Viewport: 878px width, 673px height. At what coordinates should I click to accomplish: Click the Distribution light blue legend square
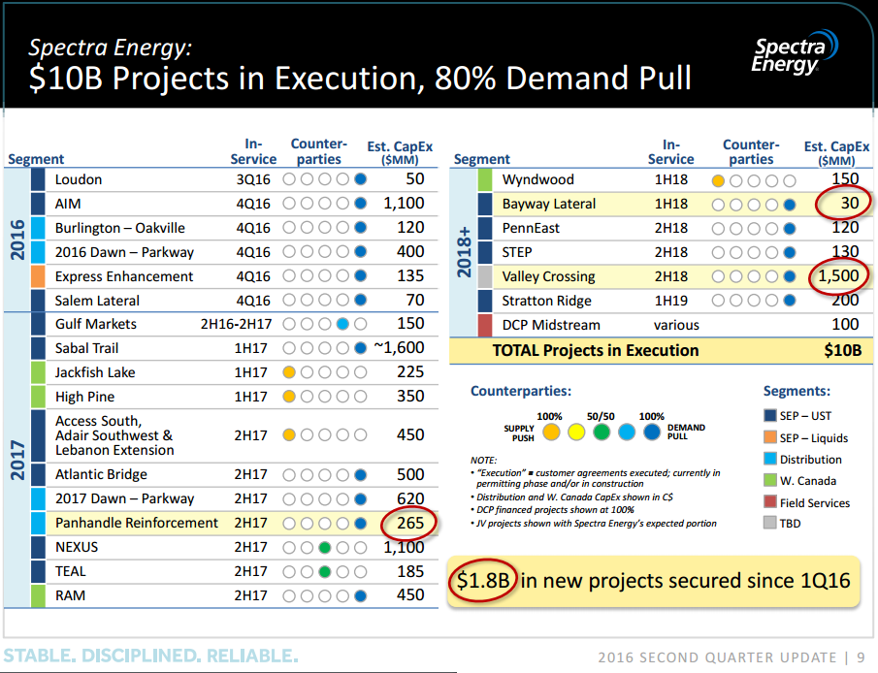pos(770,459)
